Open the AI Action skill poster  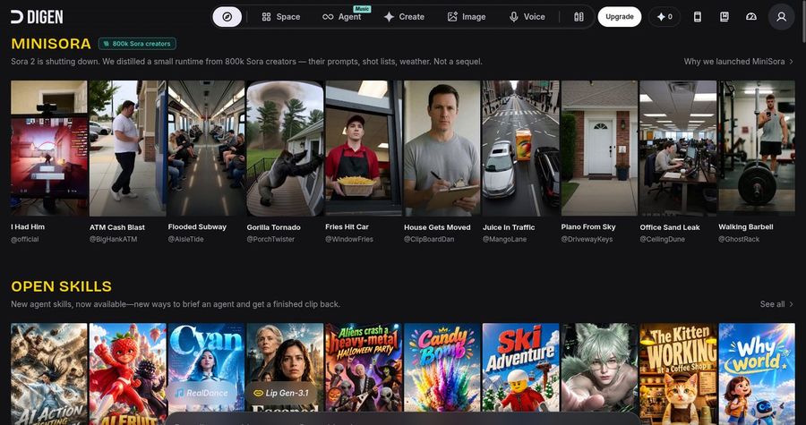tap(49, 374)
